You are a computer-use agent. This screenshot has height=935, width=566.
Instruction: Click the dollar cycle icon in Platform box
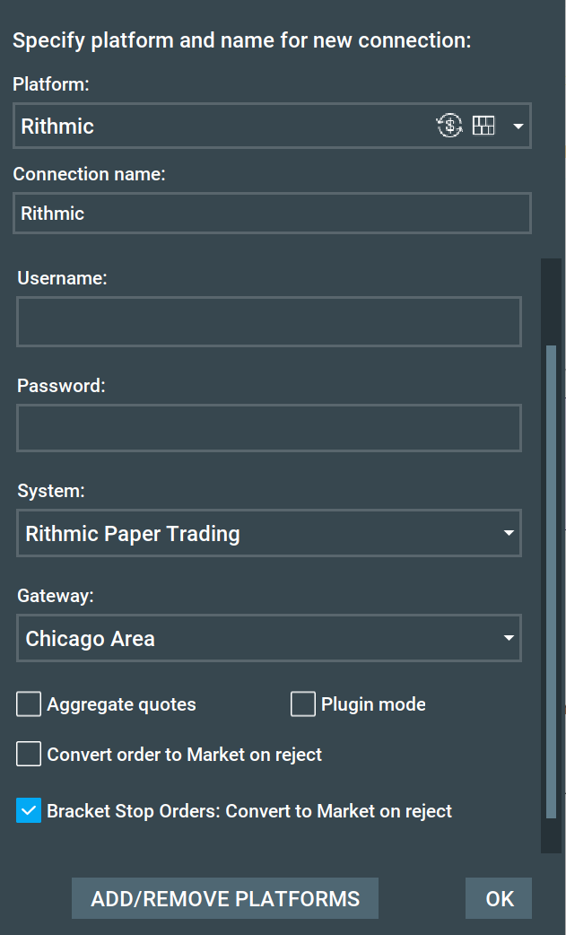tap(449, 126)
